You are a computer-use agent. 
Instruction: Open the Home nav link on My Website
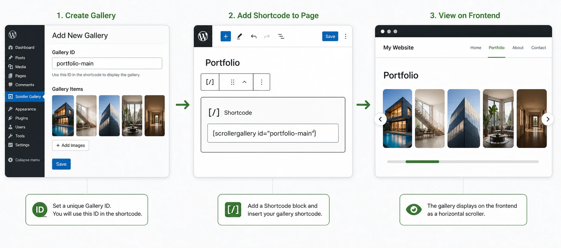pos(476,48)
